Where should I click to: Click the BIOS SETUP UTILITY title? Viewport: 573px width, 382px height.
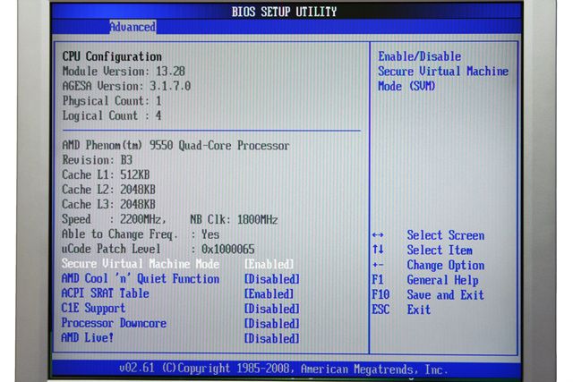[x=285, y=12]
